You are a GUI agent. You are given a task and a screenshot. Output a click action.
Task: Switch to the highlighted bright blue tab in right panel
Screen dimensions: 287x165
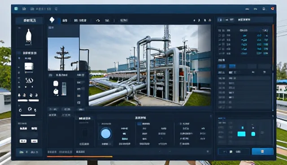click(232, 66)
